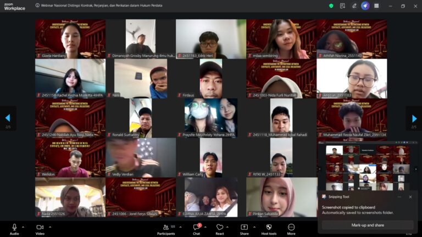Expand participants options arrow
This screenshot has width=422, height=237.
point(180,227)
